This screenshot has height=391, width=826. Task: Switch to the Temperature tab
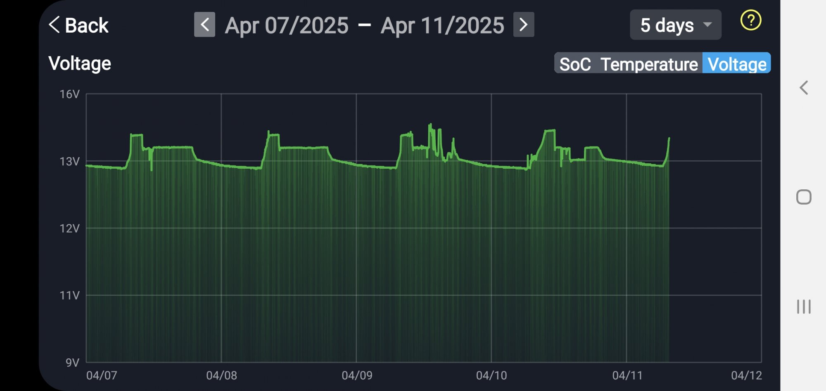pos(649,64)
